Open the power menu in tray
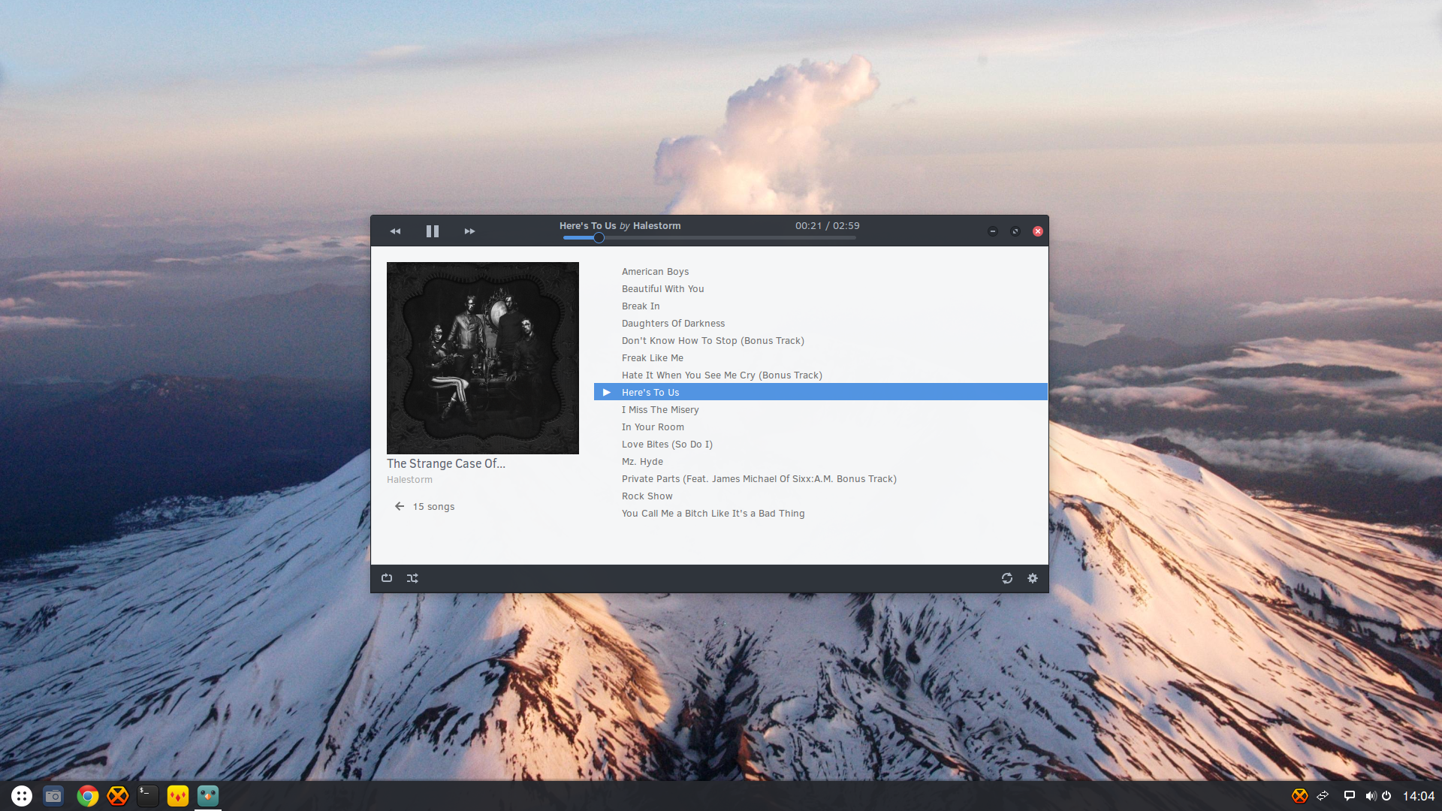The height and width of the screenshot is (811, 1442). [1386, 796]
